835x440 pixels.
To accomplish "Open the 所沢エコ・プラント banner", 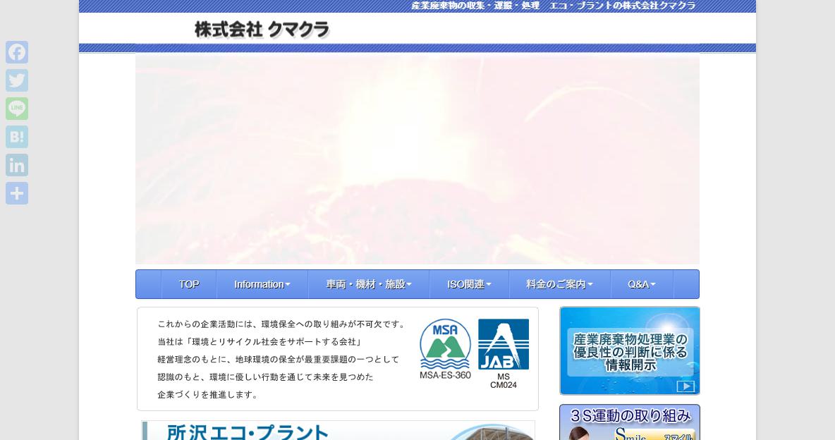I will [x=338, y=430].
